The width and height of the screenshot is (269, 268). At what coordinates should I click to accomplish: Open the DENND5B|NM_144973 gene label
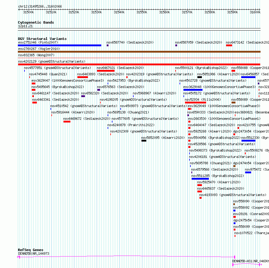click(34, 253)
